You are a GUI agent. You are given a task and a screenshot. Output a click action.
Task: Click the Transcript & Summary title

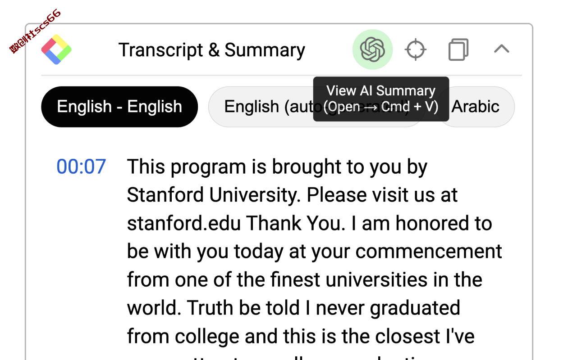tap(212, 50)
